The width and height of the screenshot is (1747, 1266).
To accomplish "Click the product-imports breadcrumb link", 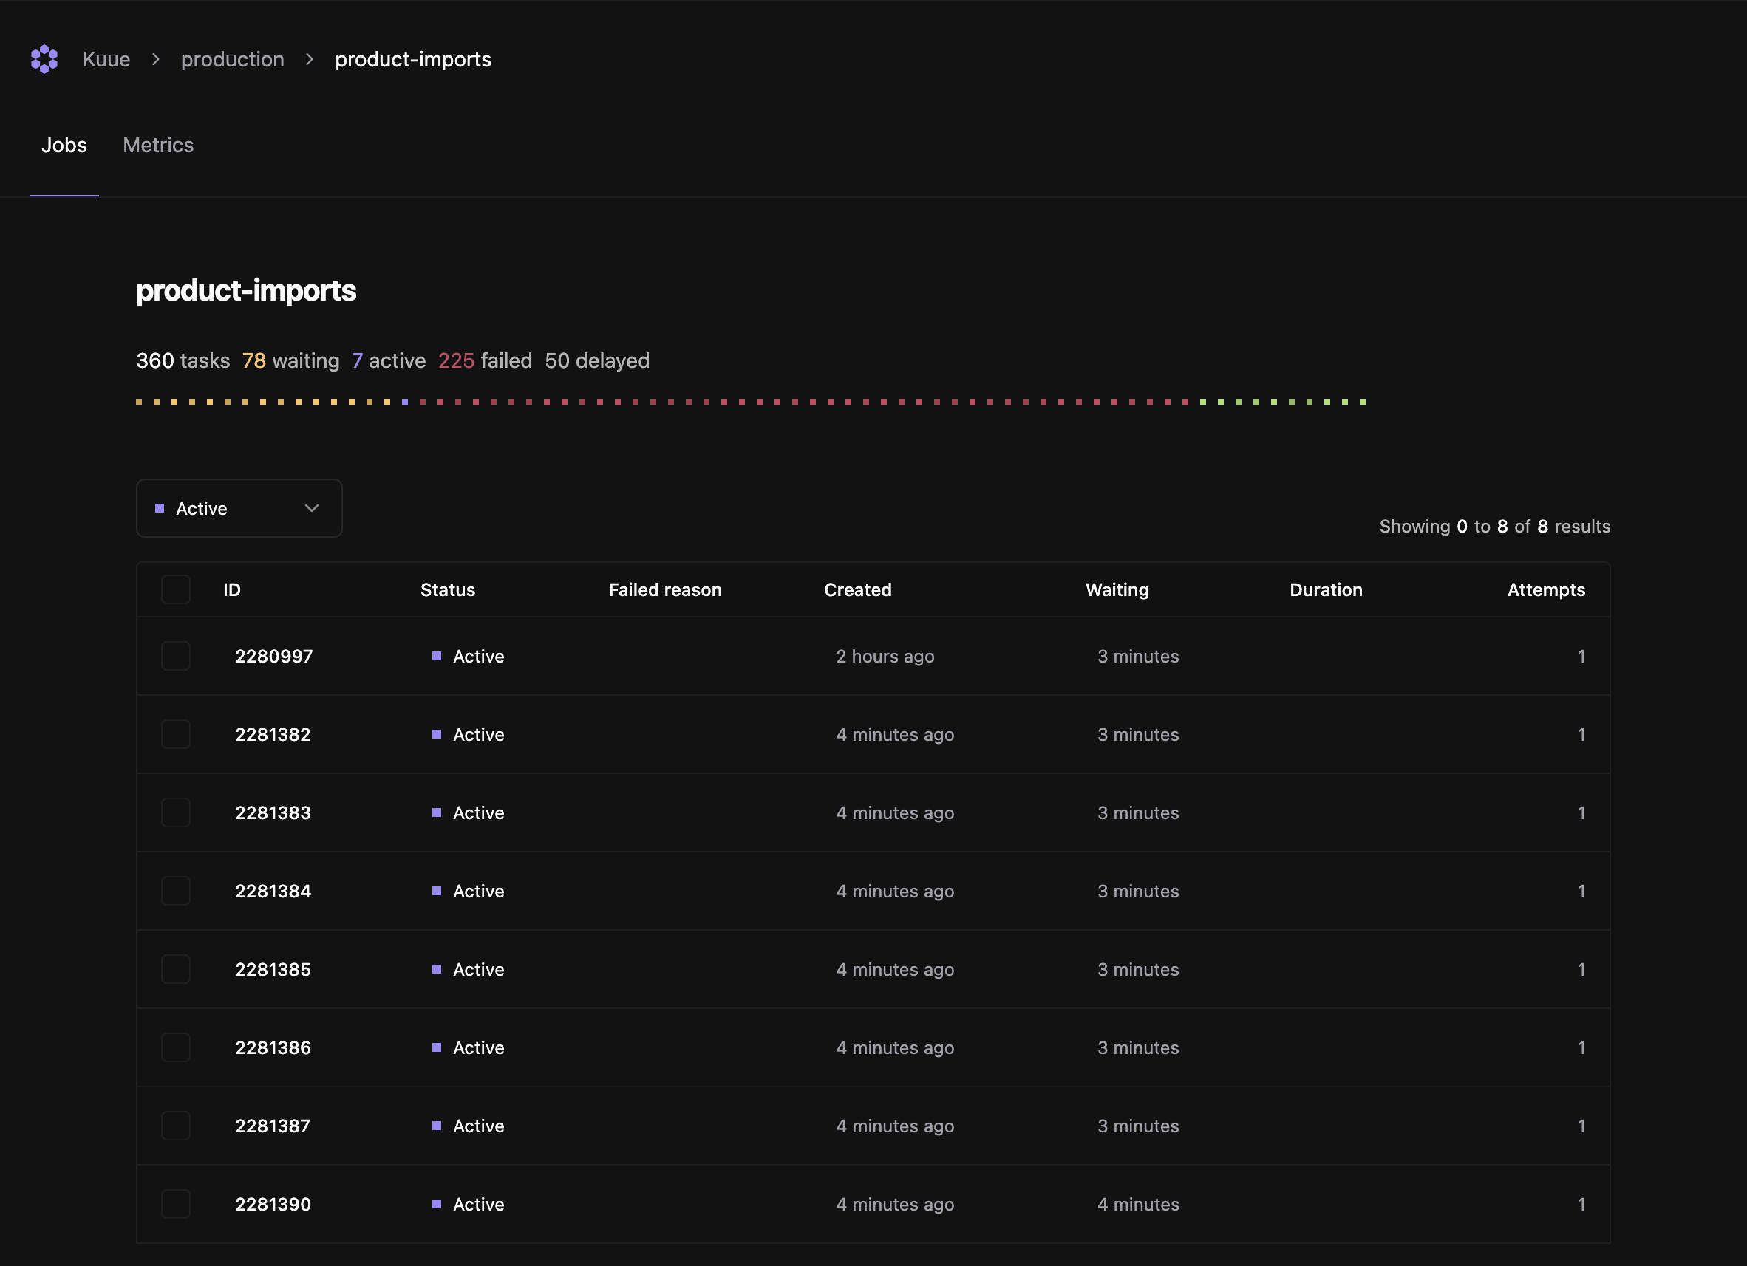I will (x=414, y=58).
